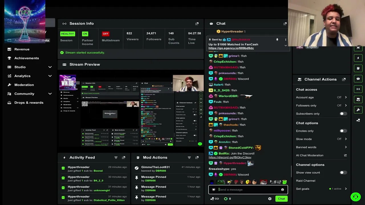Pop out the Activity Feed panel
The height and width of the screenshot is (205, 365).
point(123,157)
